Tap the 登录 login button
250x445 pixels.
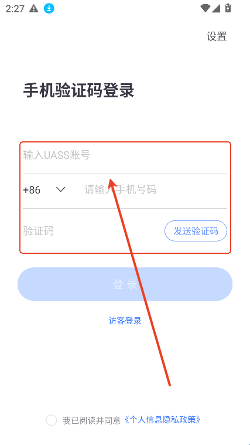pyautogui.click(x=125, y=284)
